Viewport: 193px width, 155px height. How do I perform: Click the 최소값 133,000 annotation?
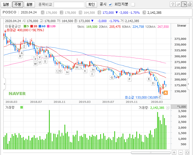141,97
